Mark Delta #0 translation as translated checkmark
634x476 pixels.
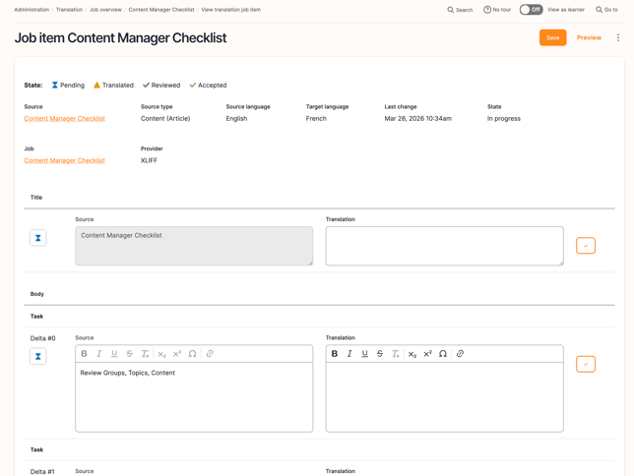[586, 364]
